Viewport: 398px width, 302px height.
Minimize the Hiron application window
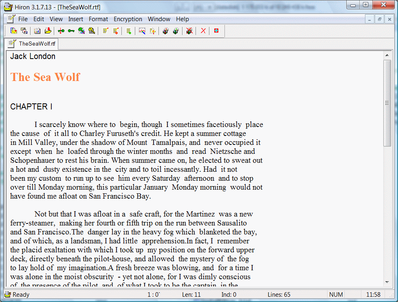tap(353, 5)
